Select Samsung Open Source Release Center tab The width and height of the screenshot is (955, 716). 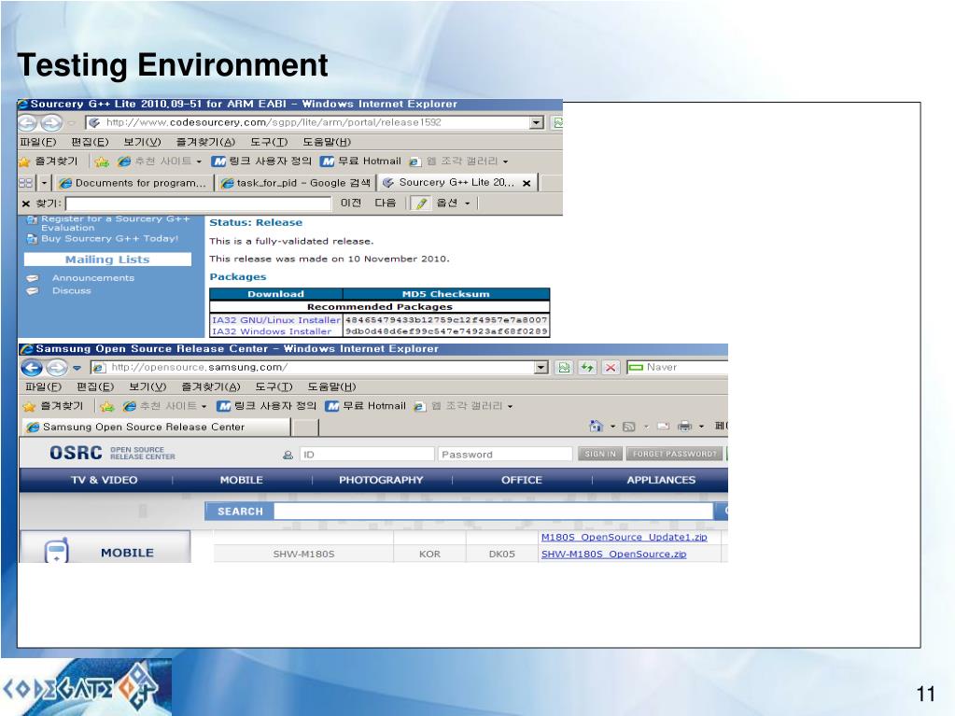click(x=156, y=427)
